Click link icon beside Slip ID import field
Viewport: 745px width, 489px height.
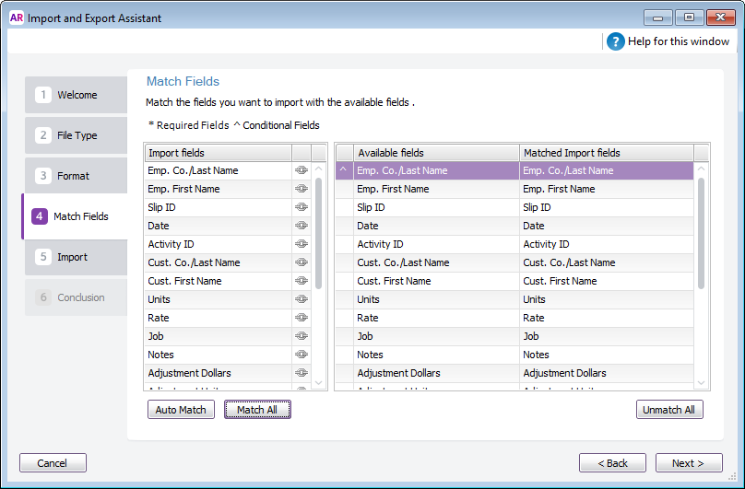(x=302, y=207)
